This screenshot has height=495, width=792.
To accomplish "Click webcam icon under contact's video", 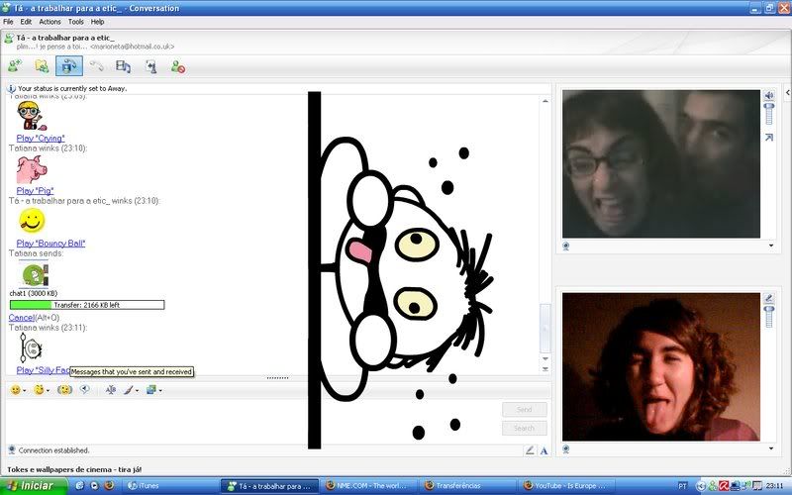I will pyautogui.click(x=565, y=246).
